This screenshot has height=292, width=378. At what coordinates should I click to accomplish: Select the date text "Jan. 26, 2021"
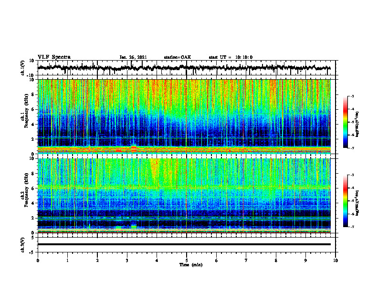pos(133,57)
